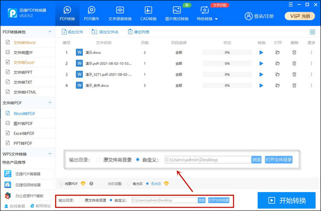
Task: Open more options for 演示.docx row
Action: (x=312, y=53)
